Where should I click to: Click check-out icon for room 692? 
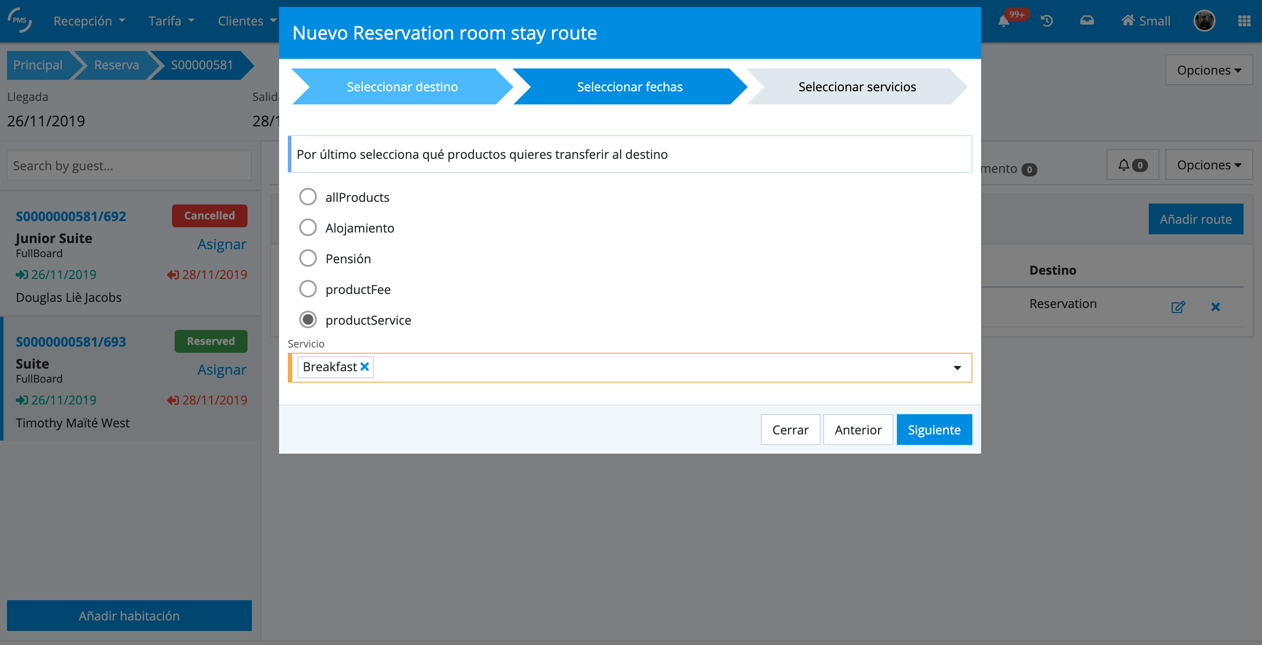click(x=173, y=275)
